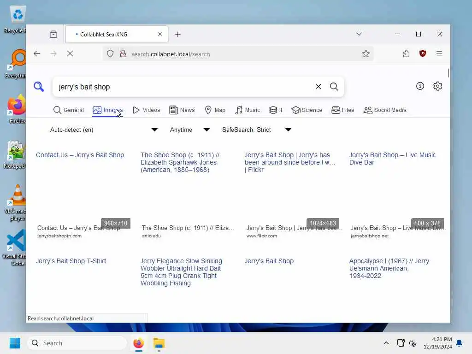
Task: Select the VLC media player desktop icon
Action: (x=16, y=203)
